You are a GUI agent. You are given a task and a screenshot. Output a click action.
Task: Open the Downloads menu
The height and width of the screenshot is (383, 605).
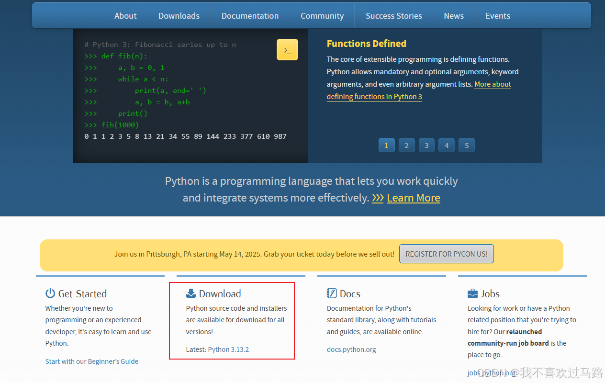179,16
